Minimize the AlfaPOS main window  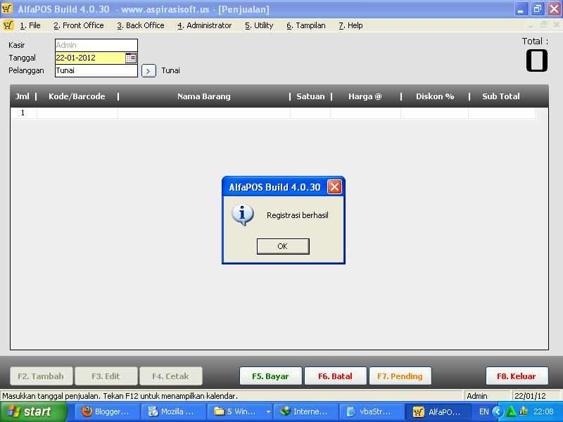pos(521,9)
